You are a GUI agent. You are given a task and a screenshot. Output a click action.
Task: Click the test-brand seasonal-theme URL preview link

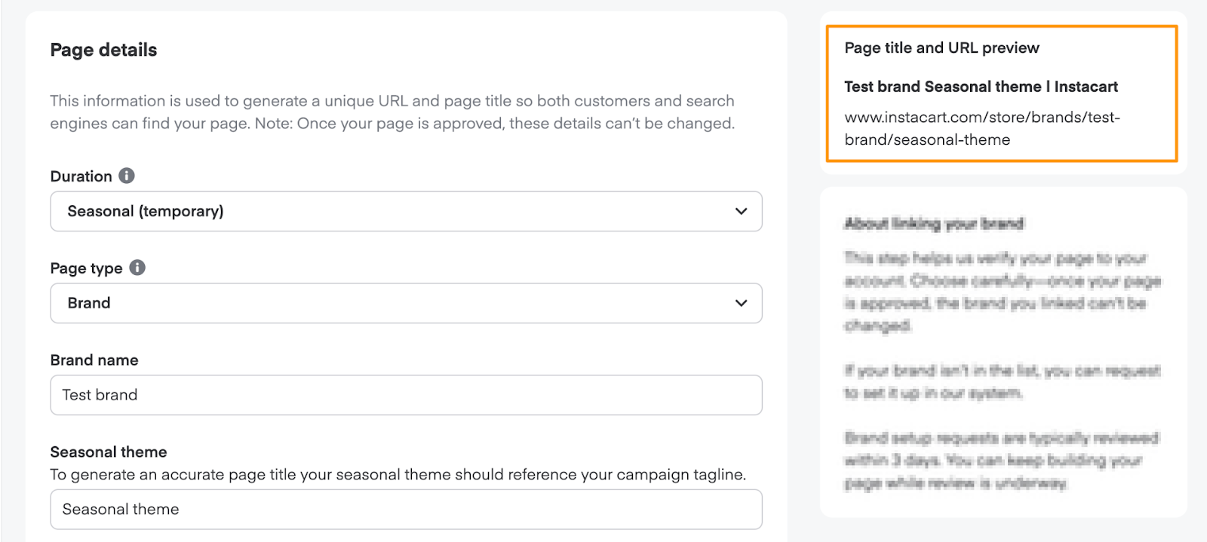point(982,128)
